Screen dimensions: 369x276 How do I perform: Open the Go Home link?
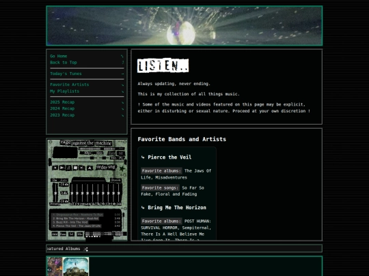point(58,56)
